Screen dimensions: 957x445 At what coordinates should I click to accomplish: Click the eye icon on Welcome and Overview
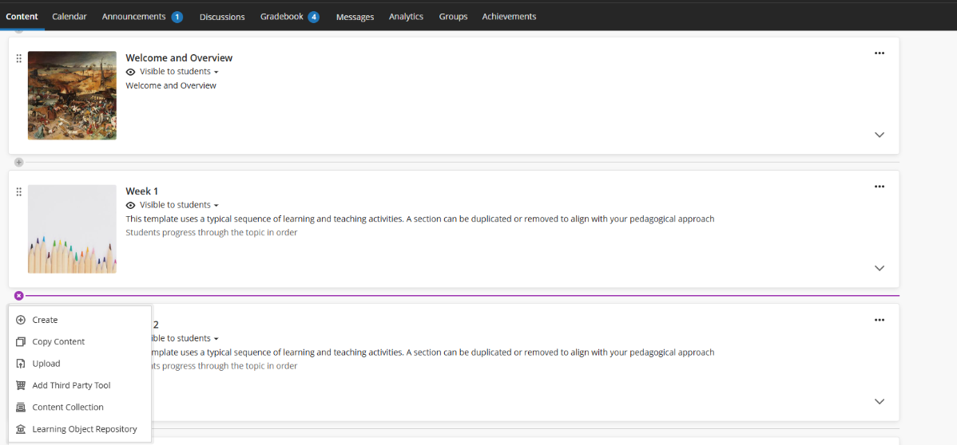tap(131, 72)
